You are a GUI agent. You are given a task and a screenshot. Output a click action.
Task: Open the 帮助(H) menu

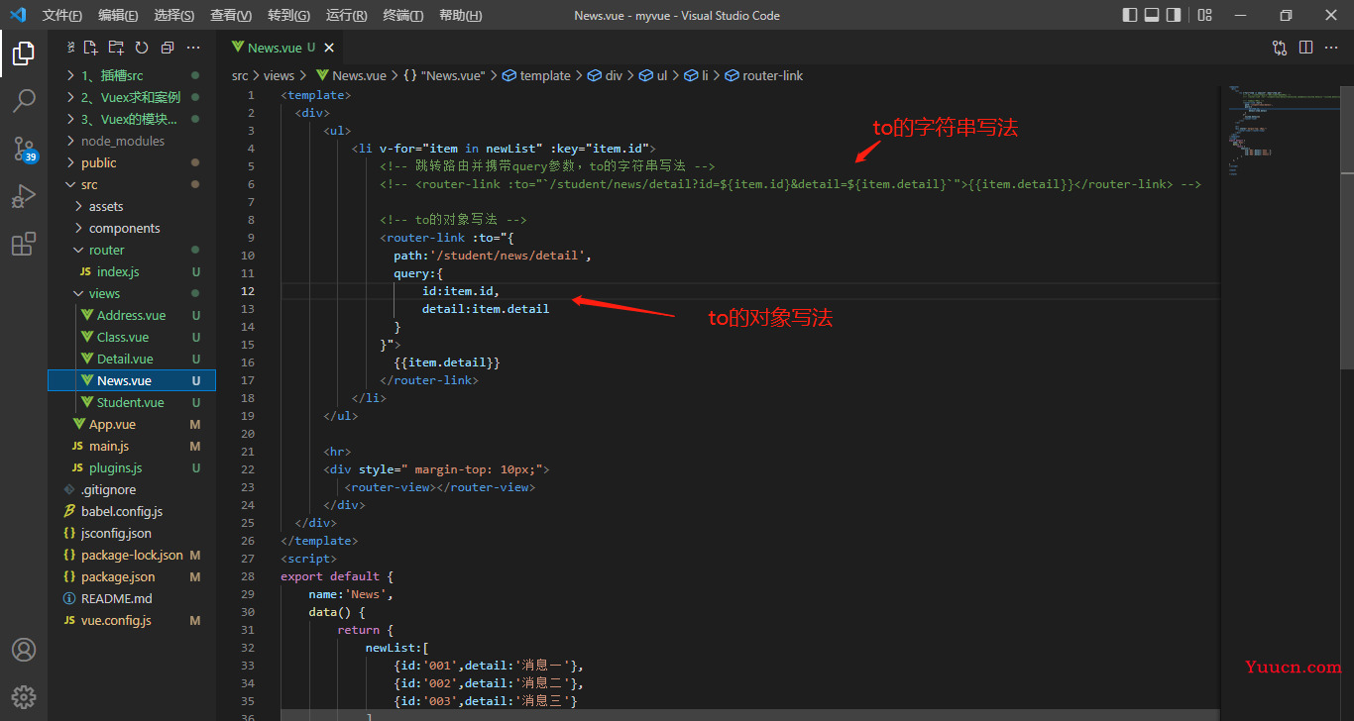[x=460, y=15]
